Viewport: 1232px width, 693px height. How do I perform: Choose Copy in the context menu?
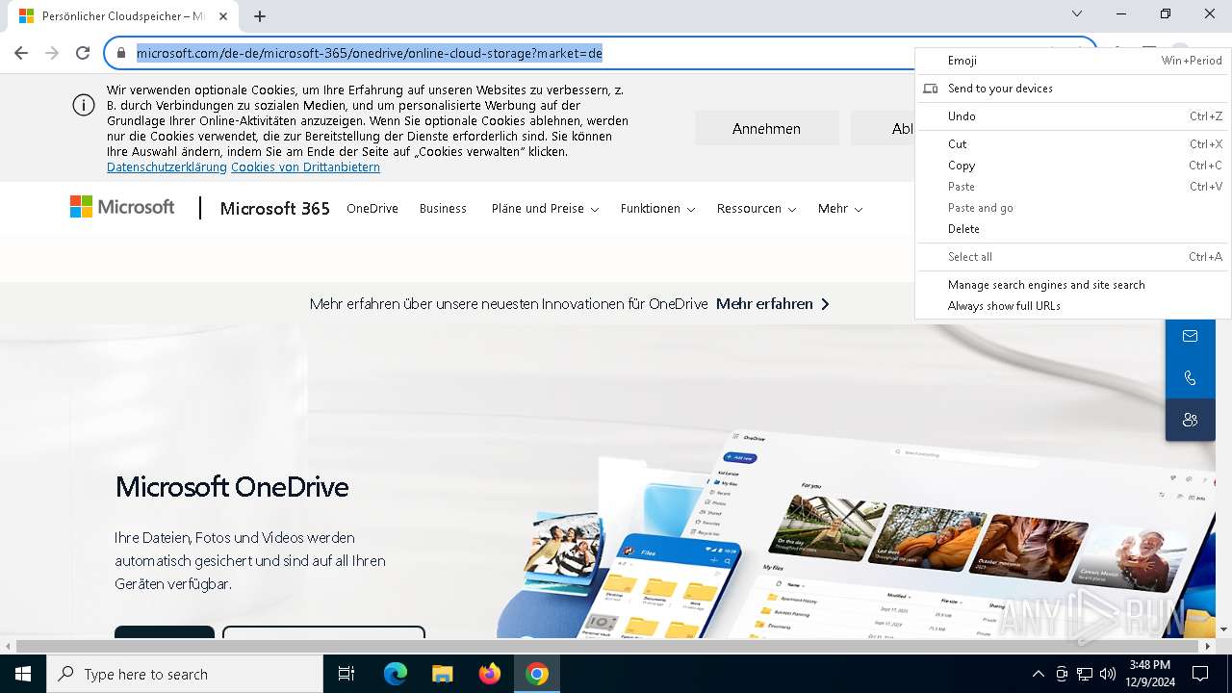[x=1072, y=166]
